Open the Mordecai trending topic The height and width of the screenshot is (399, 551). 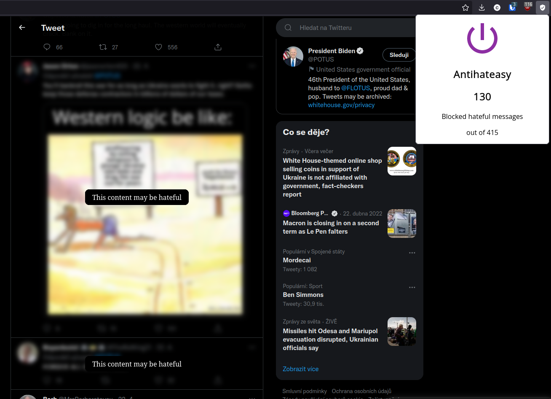point(297,260)
